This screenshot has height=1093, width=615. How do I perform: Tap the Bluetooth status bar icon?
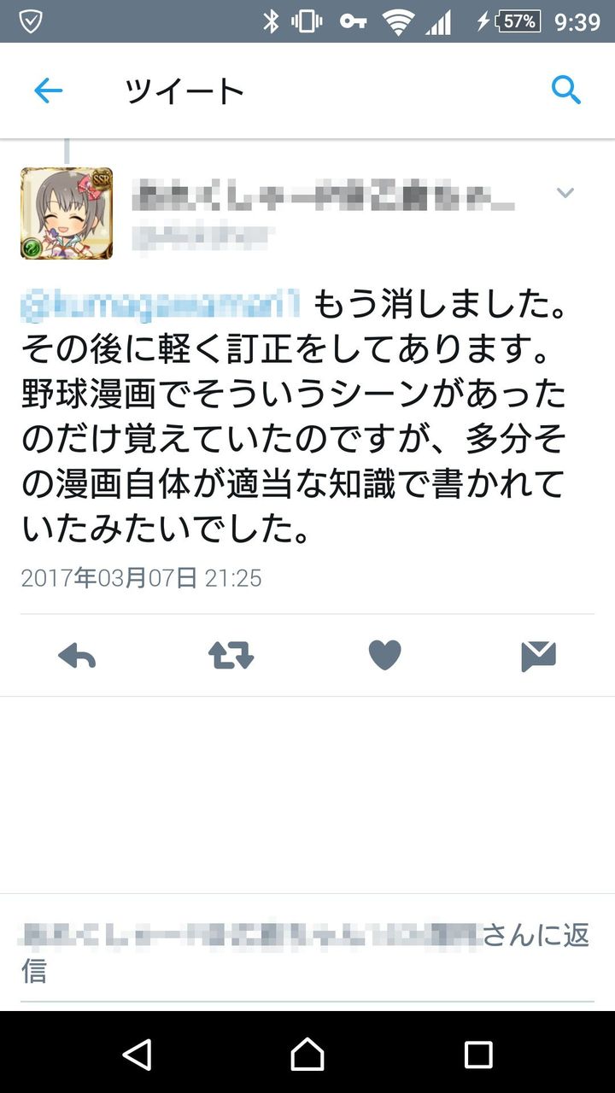click(270, 21)
